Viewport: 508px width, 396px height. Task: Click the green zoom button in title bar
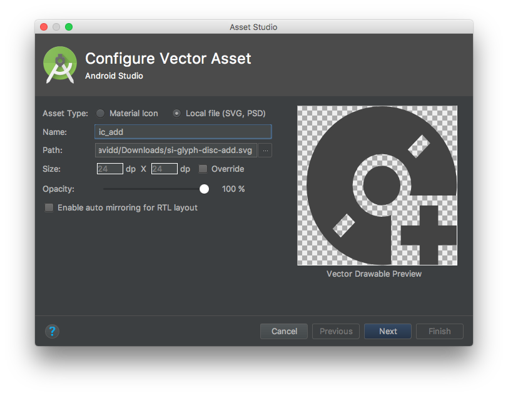point(68,27)
